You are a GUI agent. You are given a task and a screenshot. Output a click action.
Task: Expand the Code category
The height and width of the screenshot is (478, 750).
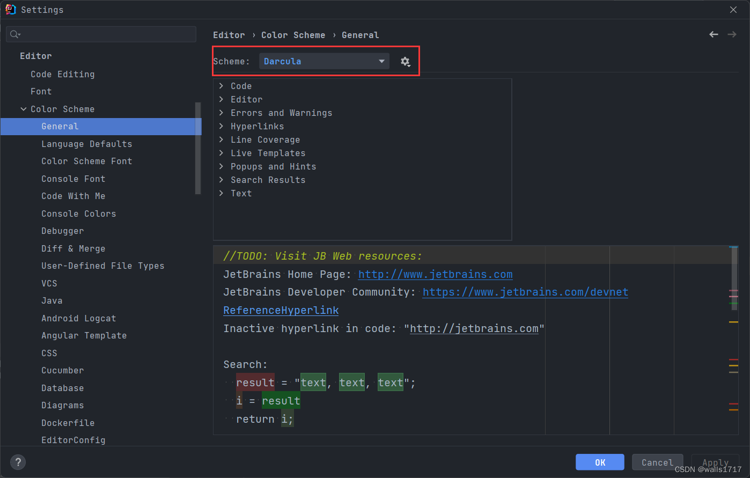[x=221, y=86]
